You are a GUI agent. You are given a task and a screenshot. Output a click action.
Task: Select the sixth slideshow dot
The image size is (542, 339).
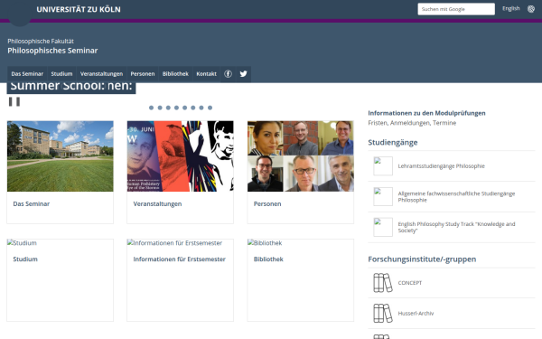(x=193, y=108)
